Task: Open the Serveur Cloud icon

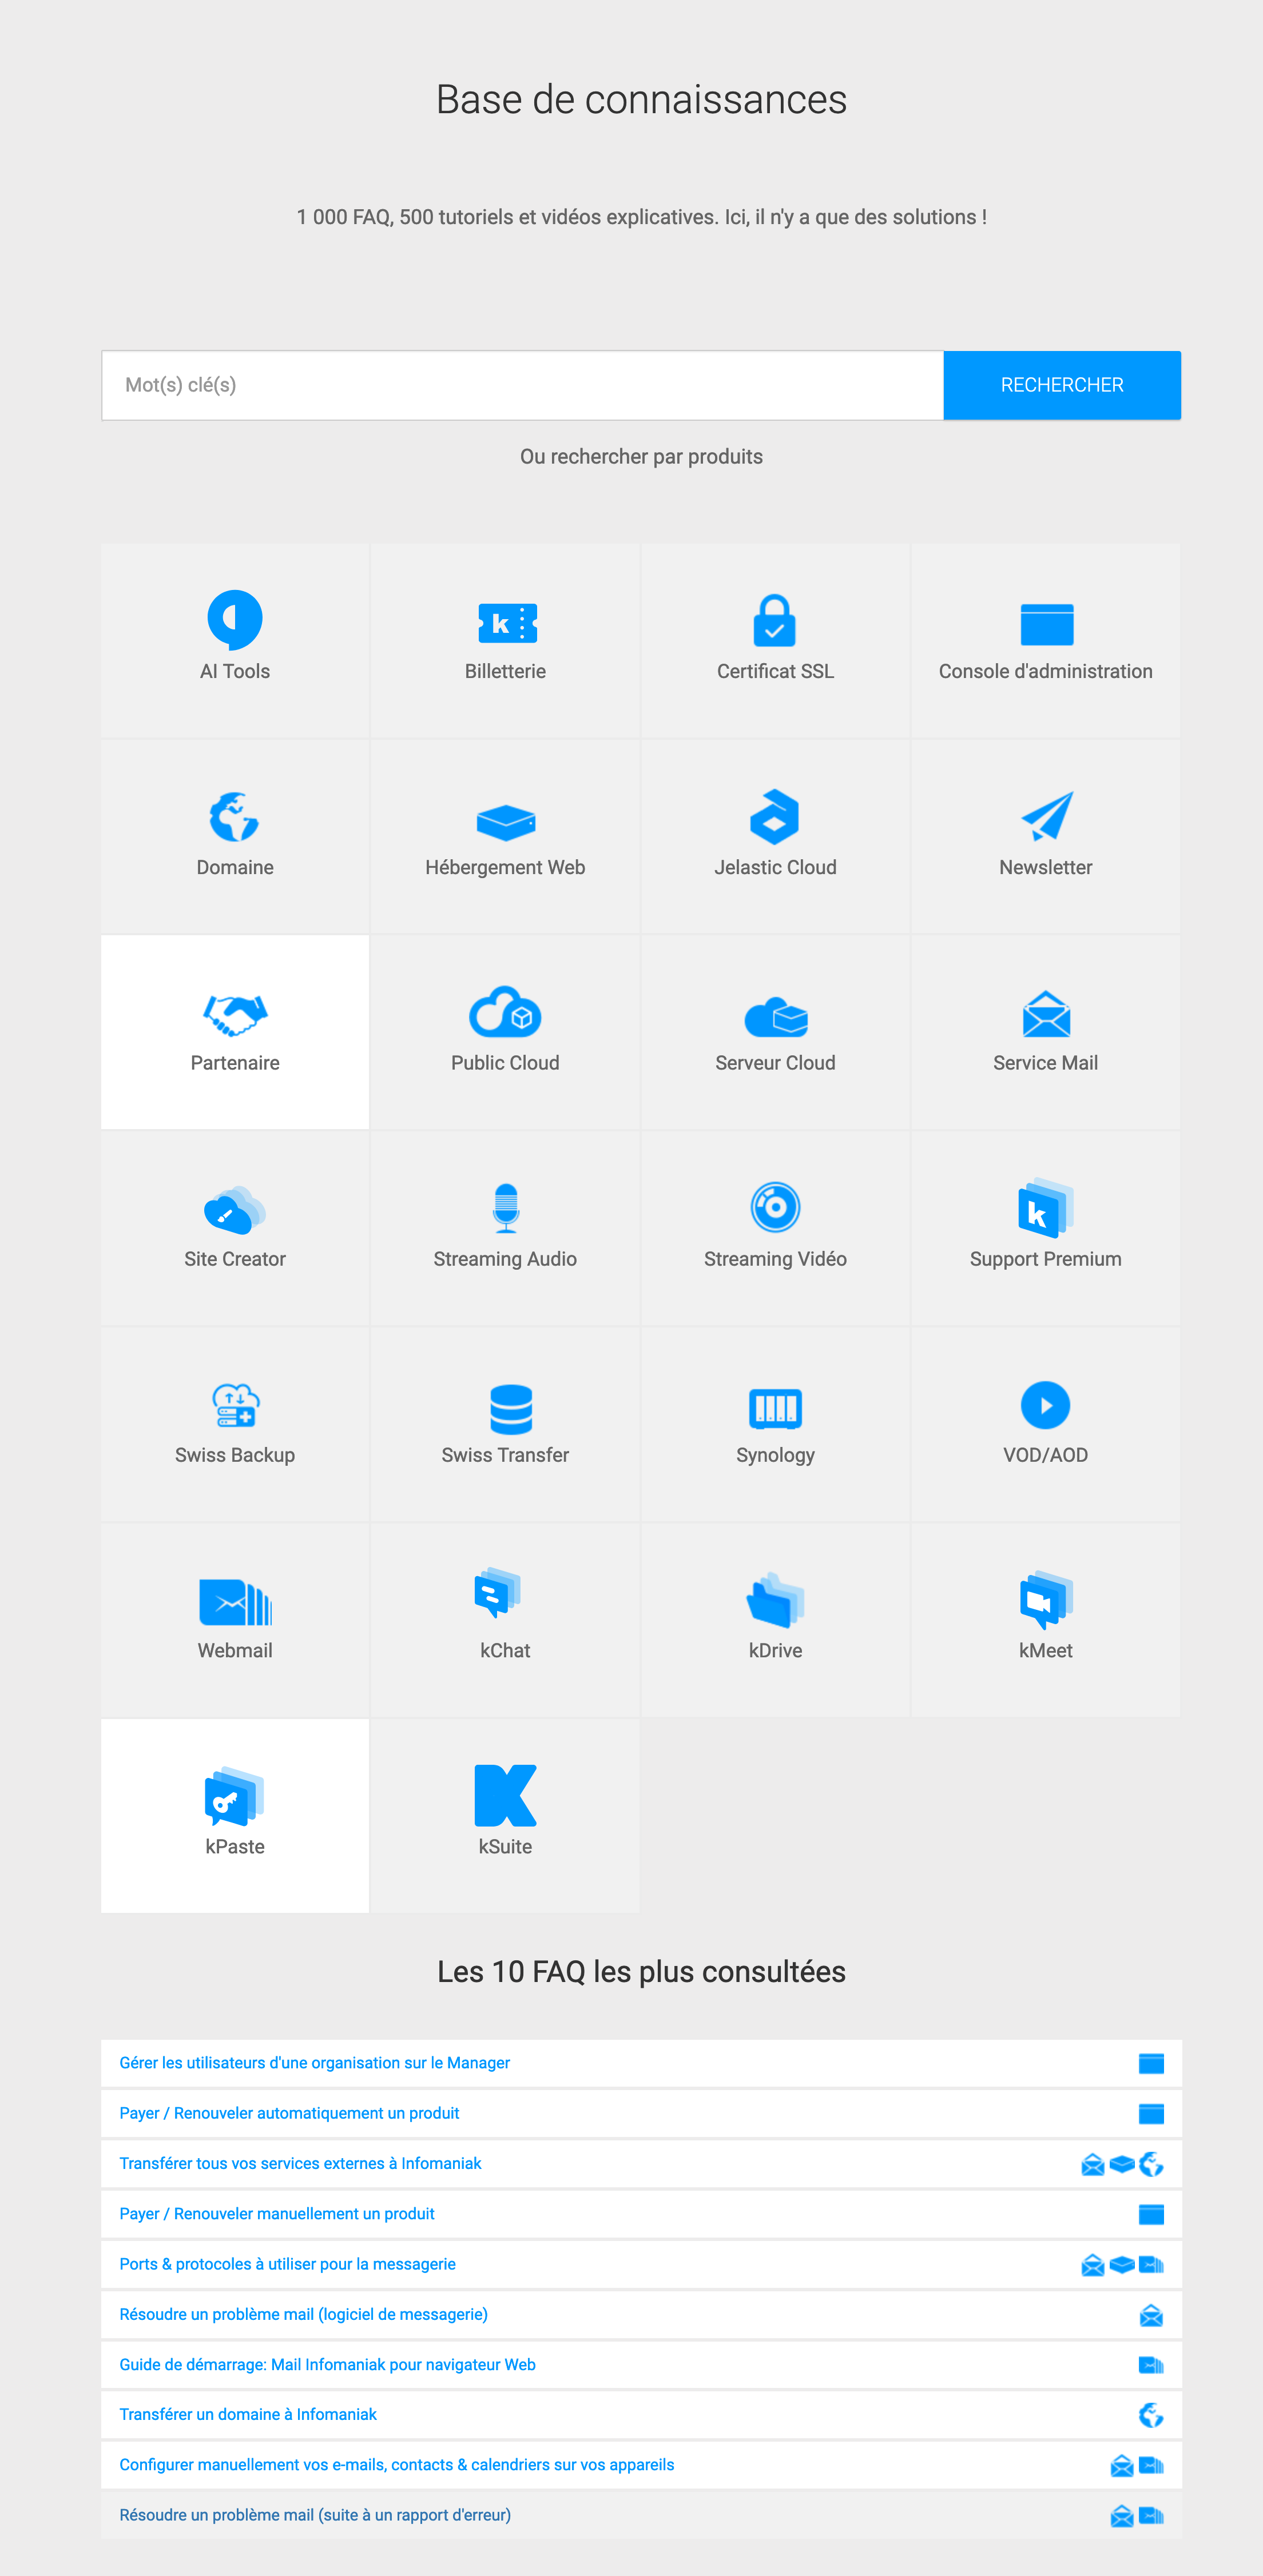Action: [775, 1016]
